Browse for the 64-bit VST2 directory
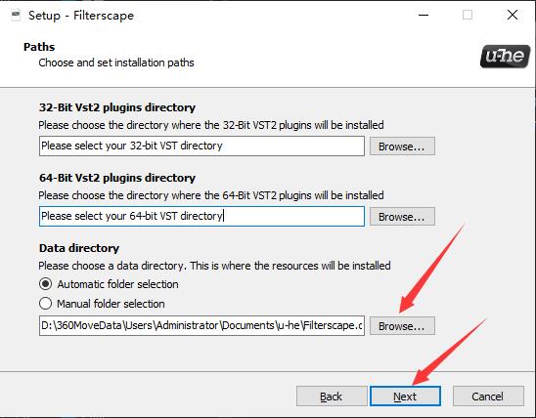Viewport: 536px width, 418px height. pyautogui.click(x=402, y=217)
